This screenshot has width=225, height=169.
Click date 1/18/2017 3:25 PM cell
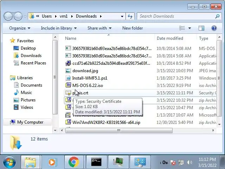(x=174, y=78)
